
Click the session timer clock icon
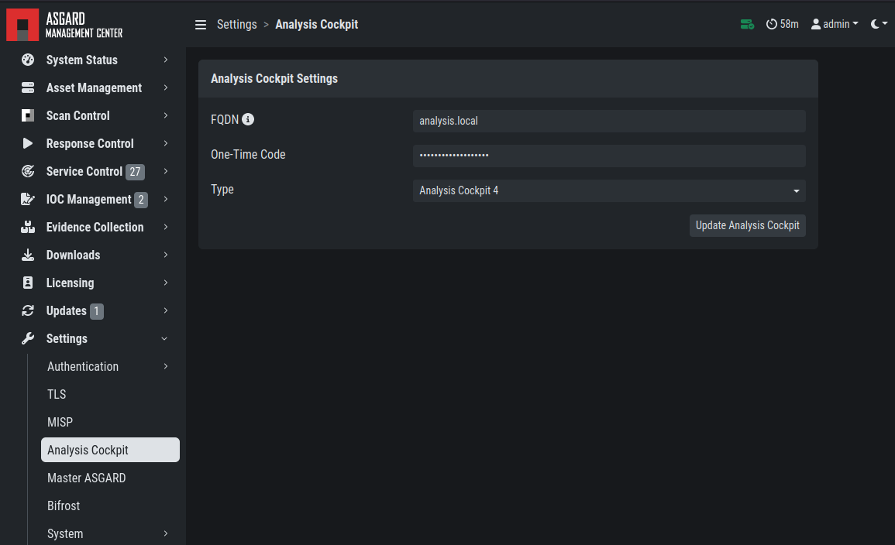(x=771, y=24)
